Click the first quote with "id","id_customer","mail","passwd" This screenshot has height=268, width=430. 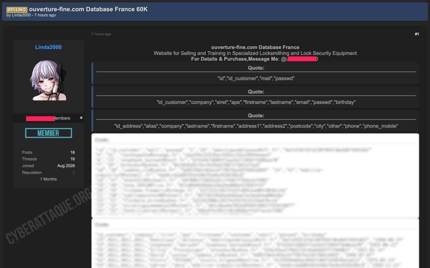tap(256, 78)
